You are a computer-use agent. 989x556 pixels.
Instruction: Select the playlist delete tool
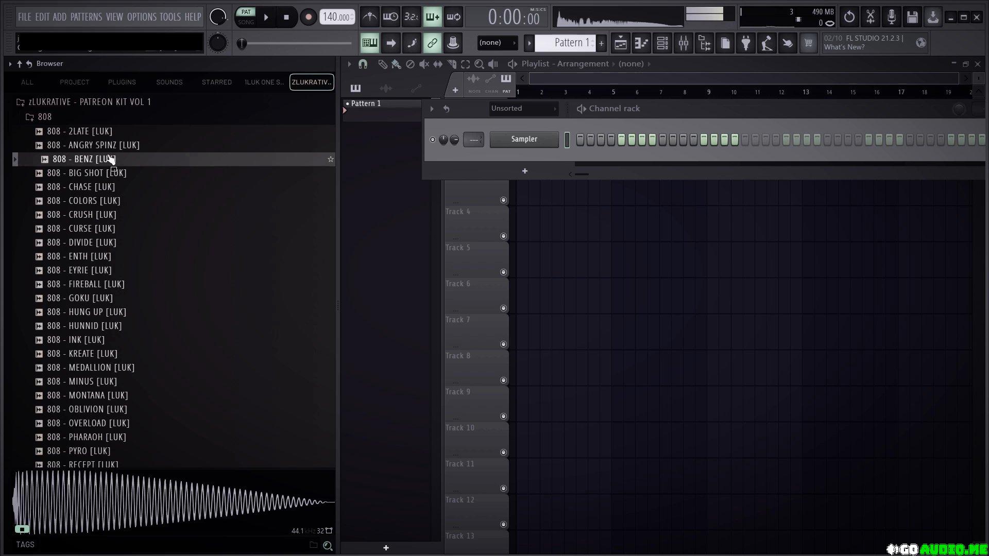click(410, 64)
